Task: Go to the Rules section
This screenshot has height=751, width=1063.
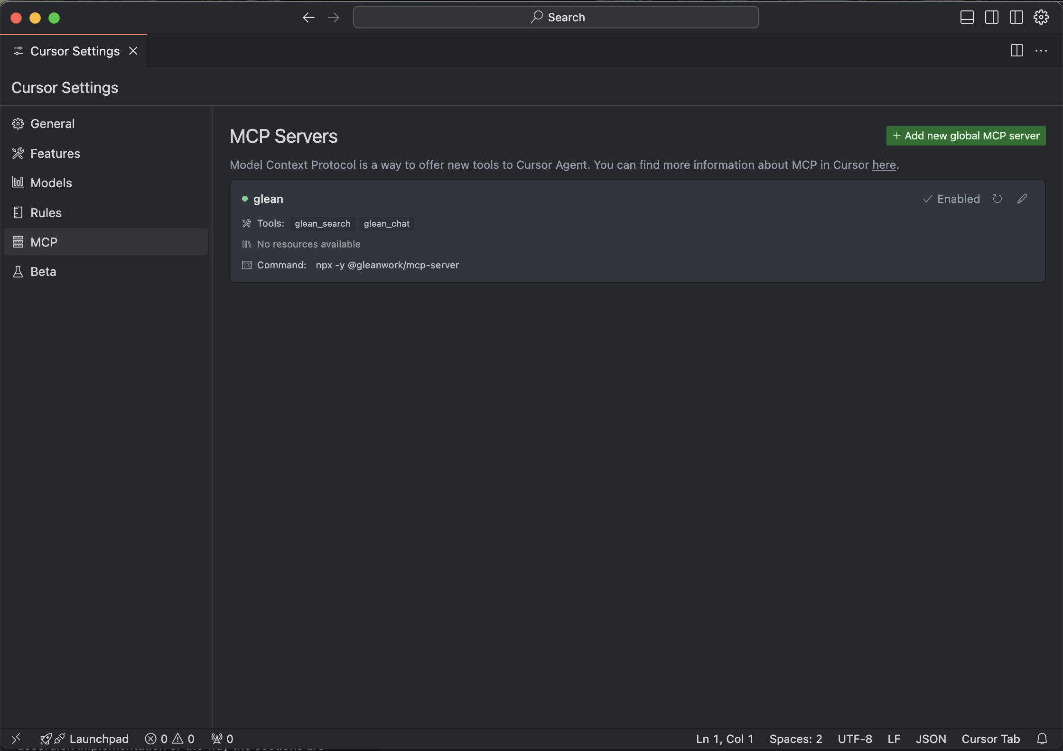Action: click(46, 213)
